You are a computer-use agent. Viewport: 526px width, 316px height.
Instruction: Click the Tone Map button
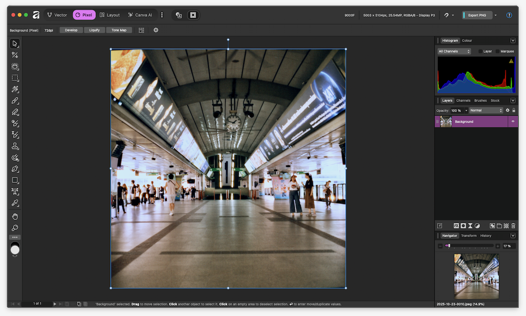119,30
